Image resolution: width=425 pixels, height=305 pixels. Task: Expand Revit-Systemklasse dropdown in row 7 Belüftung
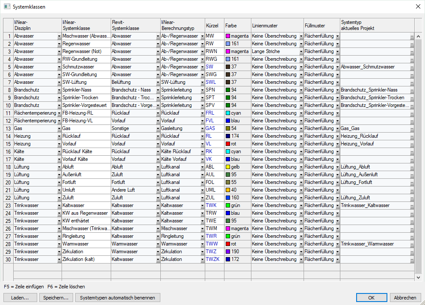158,83
